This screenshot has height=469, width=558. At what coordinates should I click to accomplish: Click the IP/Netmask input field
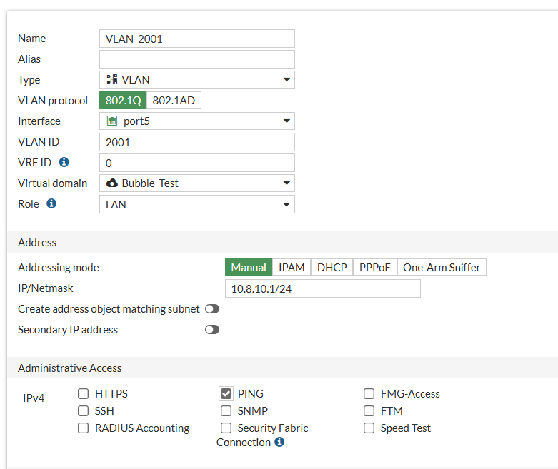click(x=322, y=288)
